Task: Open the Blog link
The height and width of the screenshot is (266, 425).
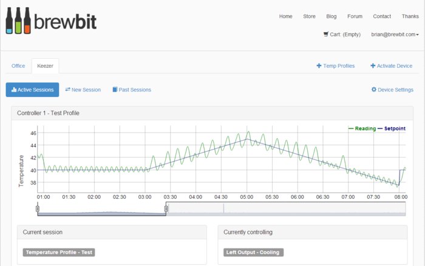Action: click(x=331, y=16)
